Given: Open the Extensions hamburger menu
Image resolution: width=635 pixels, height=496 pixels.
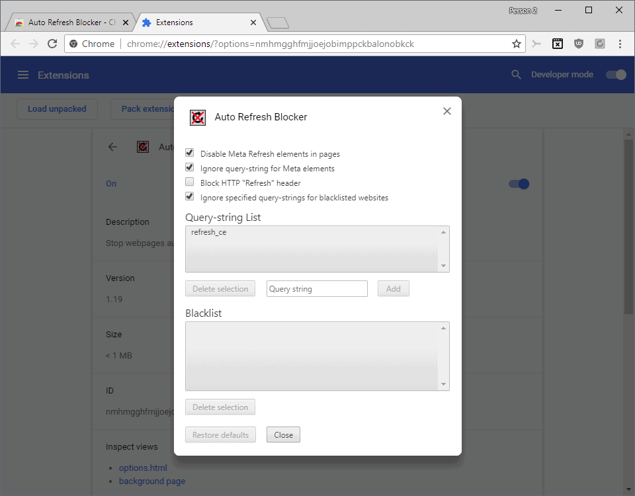Looking at the screenshot, I should [x=23, y=75].
